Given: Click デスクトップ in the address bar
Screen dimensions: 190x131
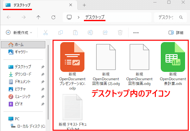Looking at the screenshot, I should pos(95,17).
